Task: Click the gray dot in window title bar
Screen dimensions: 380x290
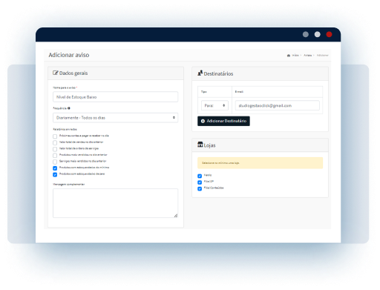Action: tap(306, 34)
